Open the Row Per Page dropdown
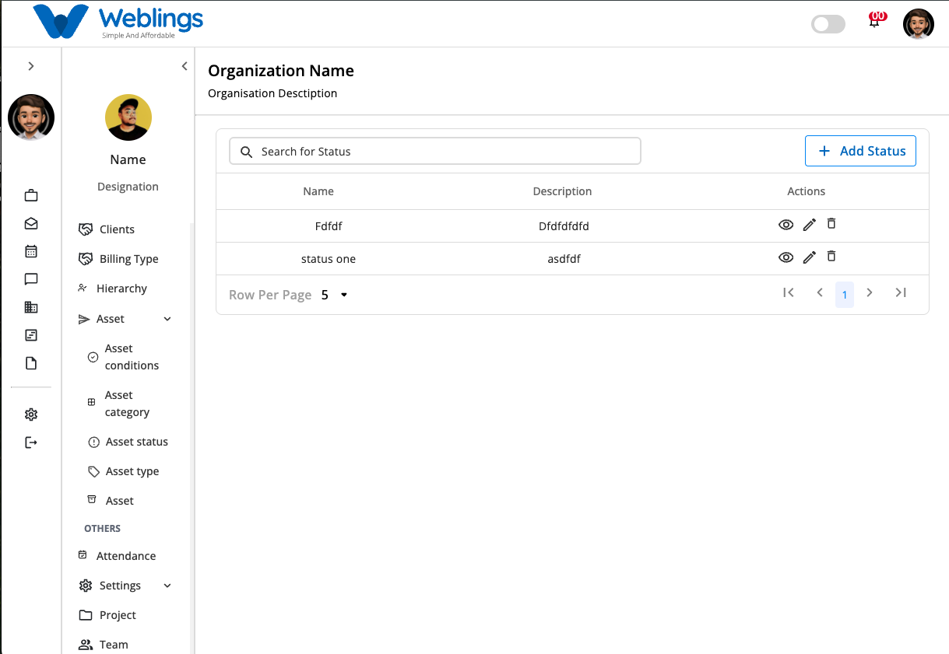The height and width of the screenshot is (654, 949). 335,295
